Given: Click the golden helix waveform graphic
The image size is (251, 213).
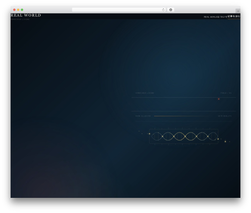Looking at the screenshot, I should tap(184, 136).
